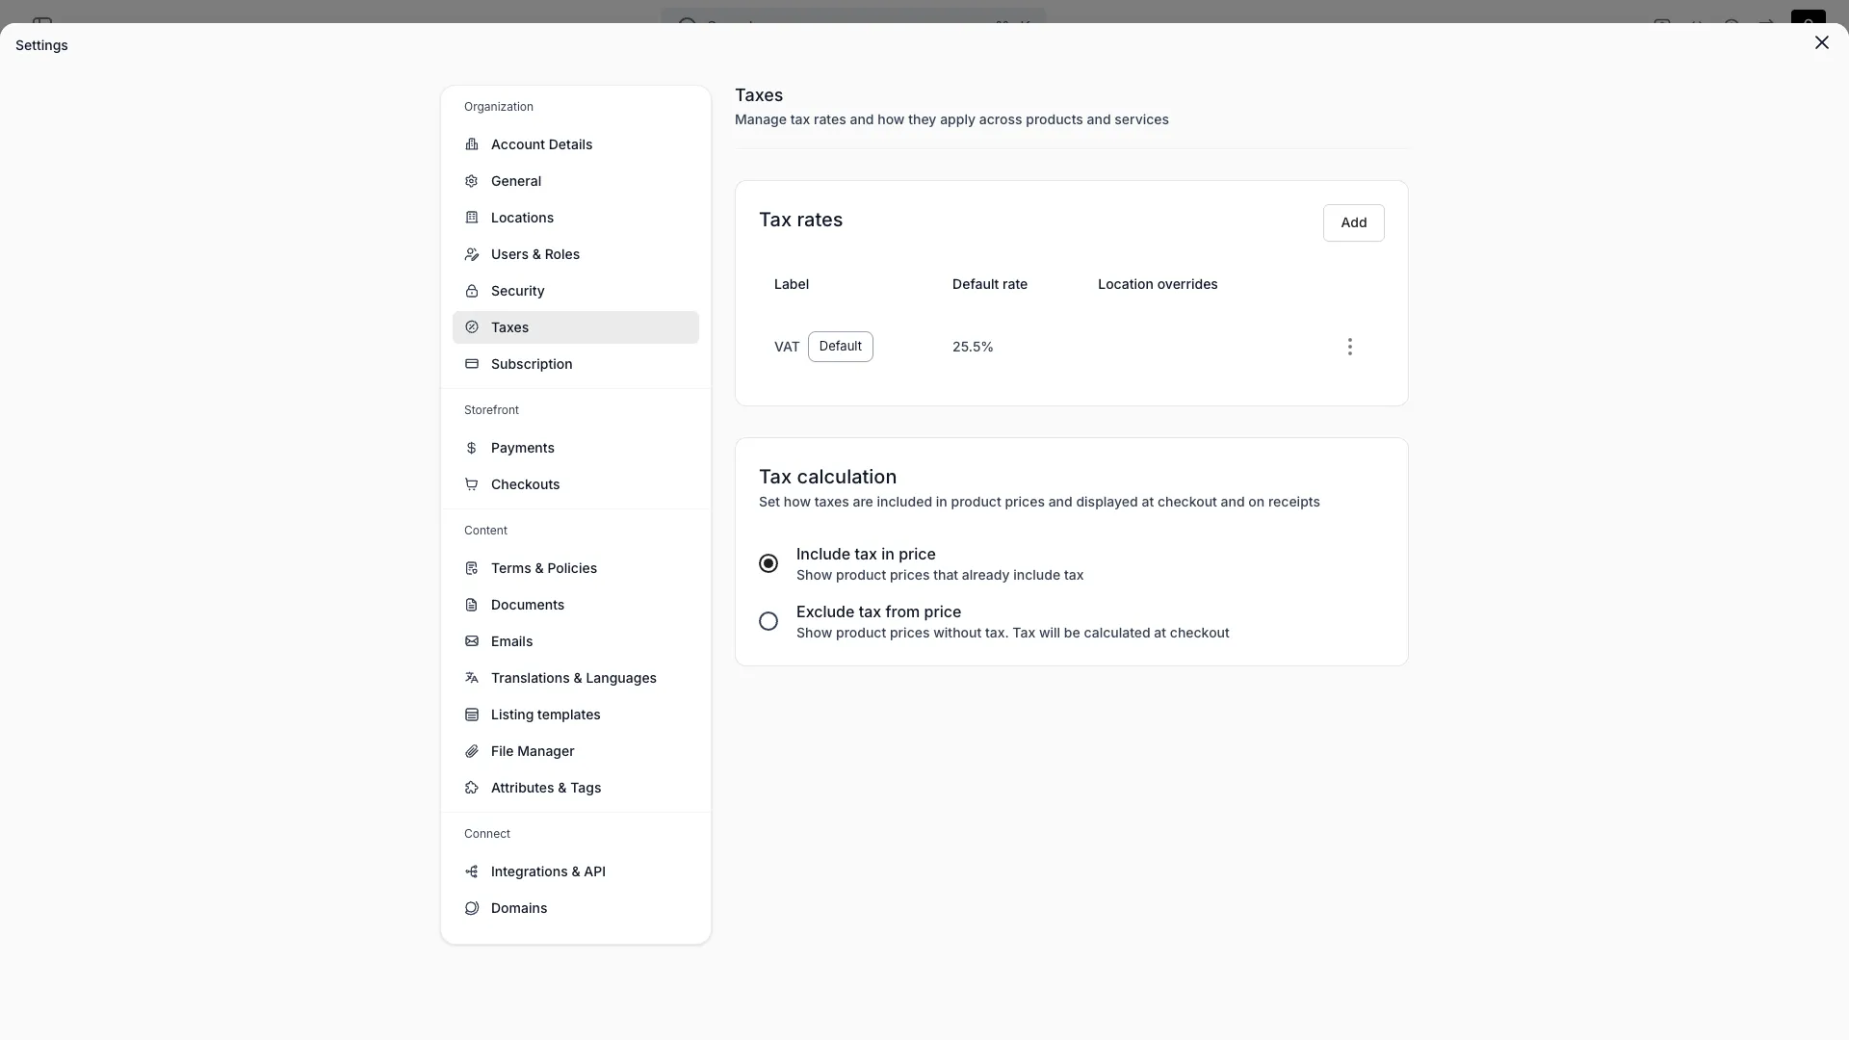Click the Translations & Languages icon

pos(472,678)
